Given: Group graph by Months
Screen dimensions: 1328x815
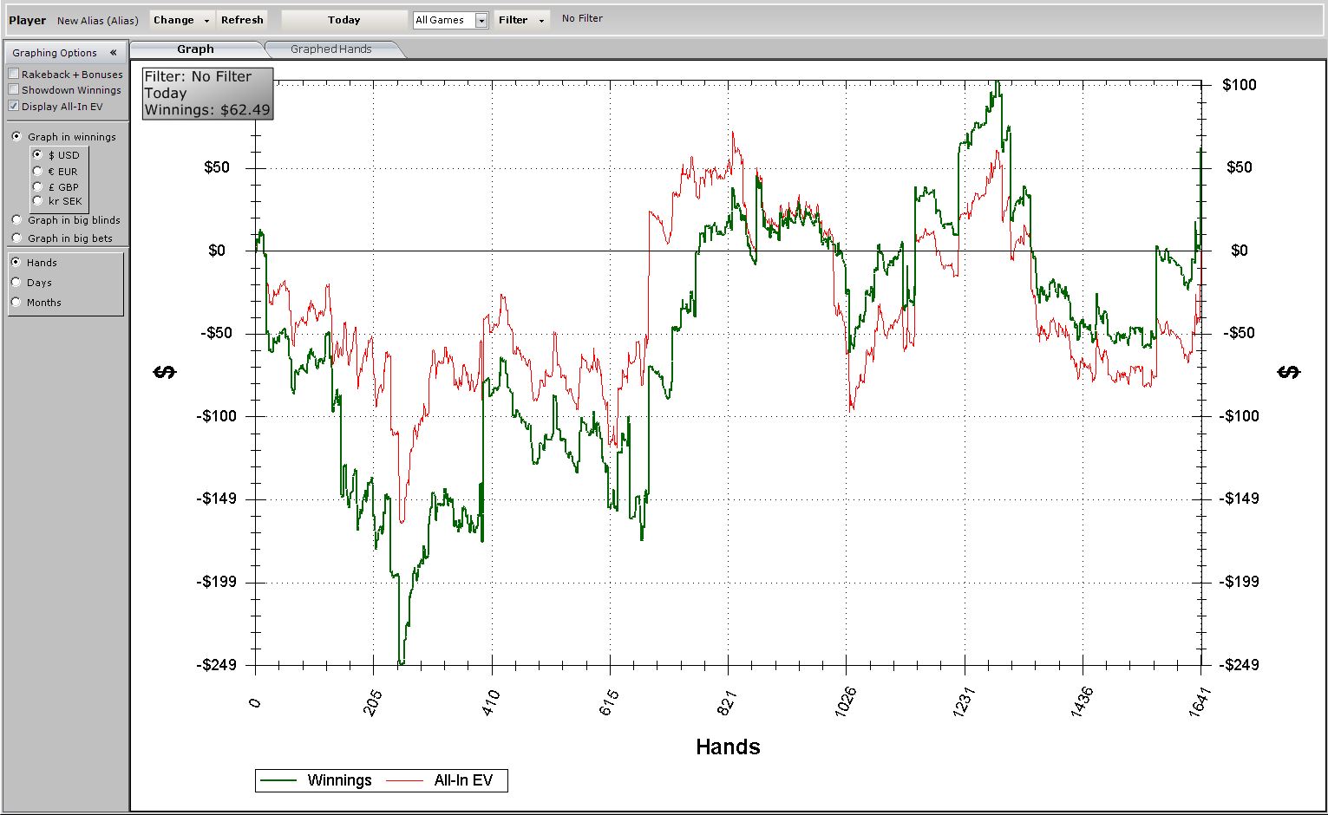Looking at the screenshot, I should [x=16, y=303].
